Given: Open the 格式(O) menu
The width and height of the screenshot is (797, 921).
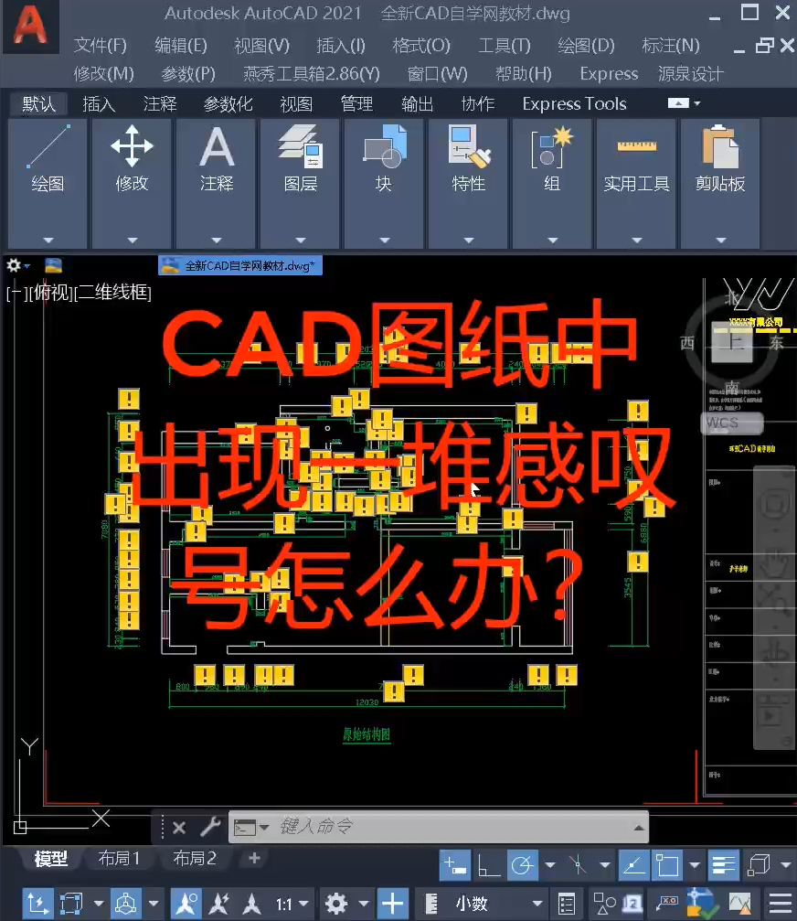Looking at the screenshot, I should pos(421,45).
